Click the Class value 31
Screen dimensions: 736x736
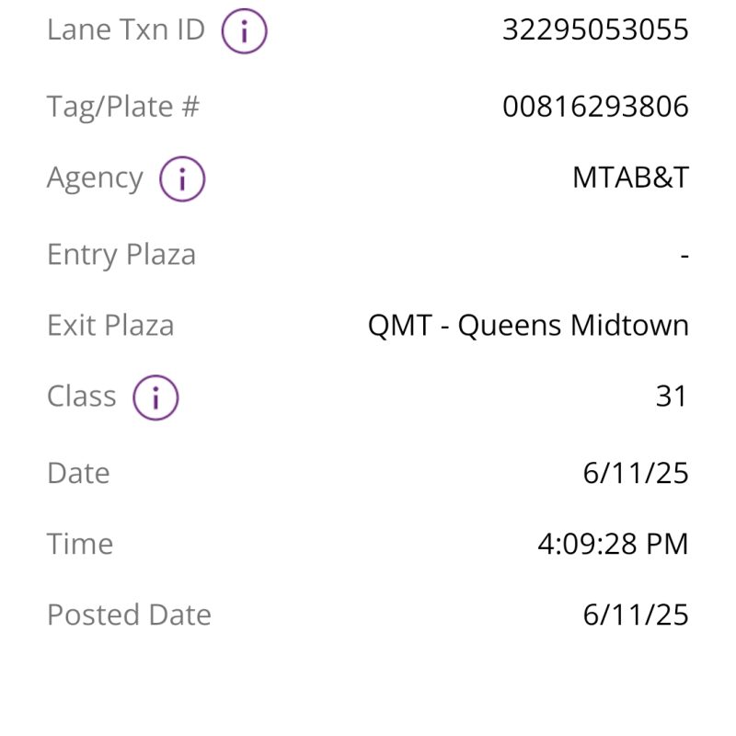click(672, 397)
